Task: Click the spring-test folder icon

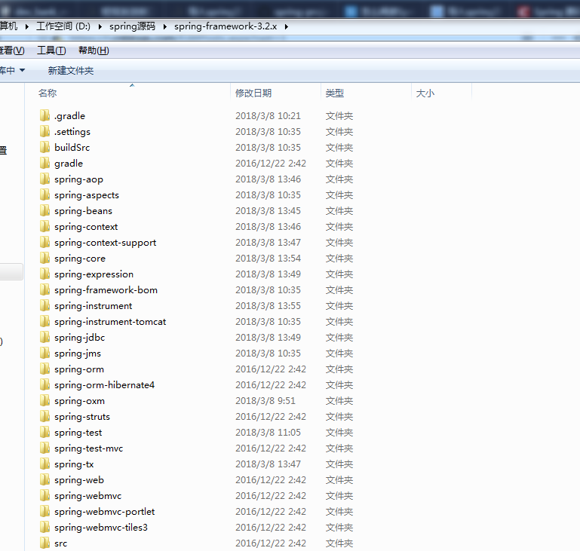Action: click(x=44, y=432)
